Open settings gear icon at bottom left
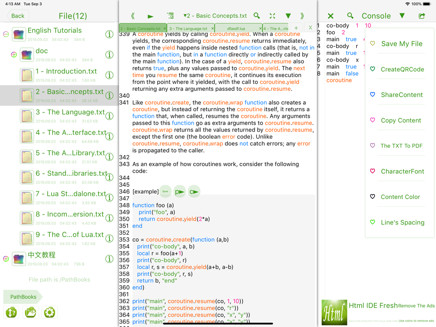The image size is (436, 327). click(x=50, y=312)
